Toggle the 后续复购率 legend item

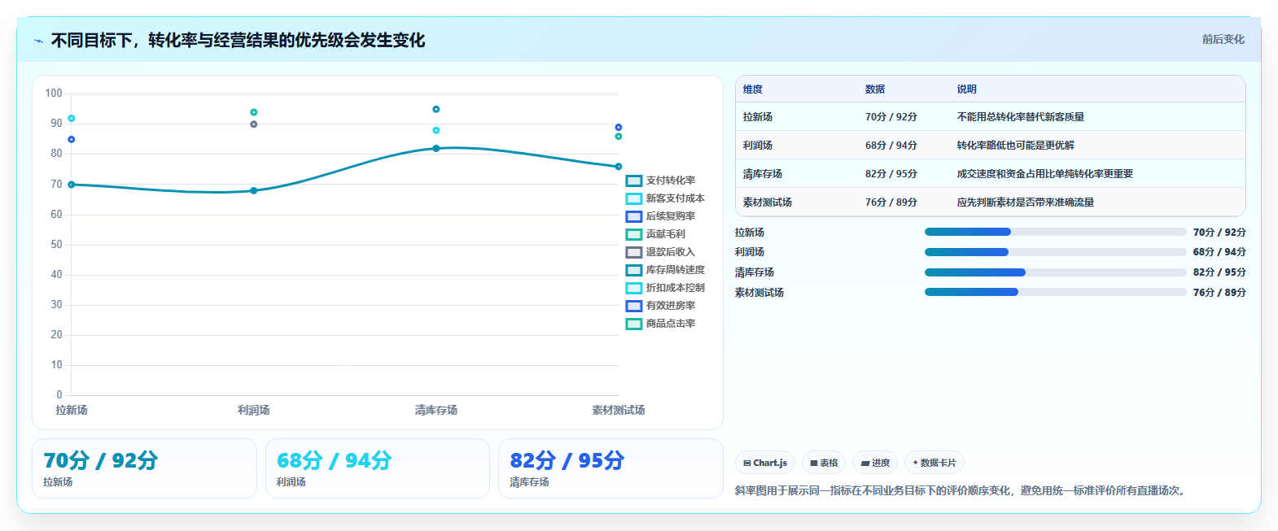click(x=660, y=216)
